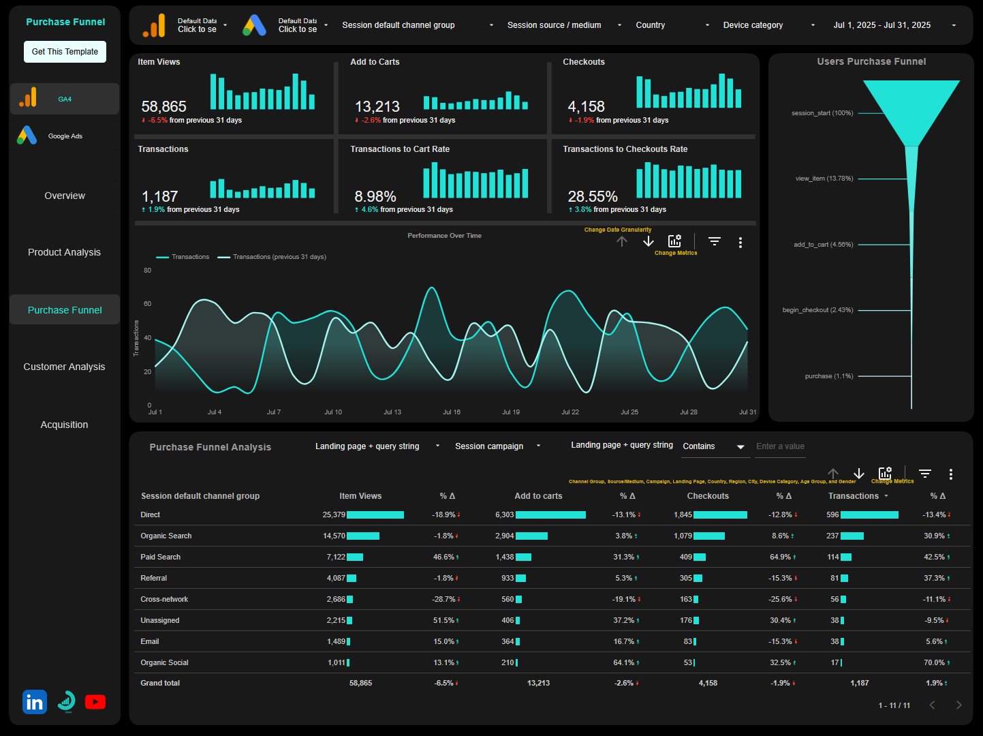Open the LinkedIn icon at bottom left
This screenshot has width=983, height=736.
pyautogui.click(x=34, y=701)
